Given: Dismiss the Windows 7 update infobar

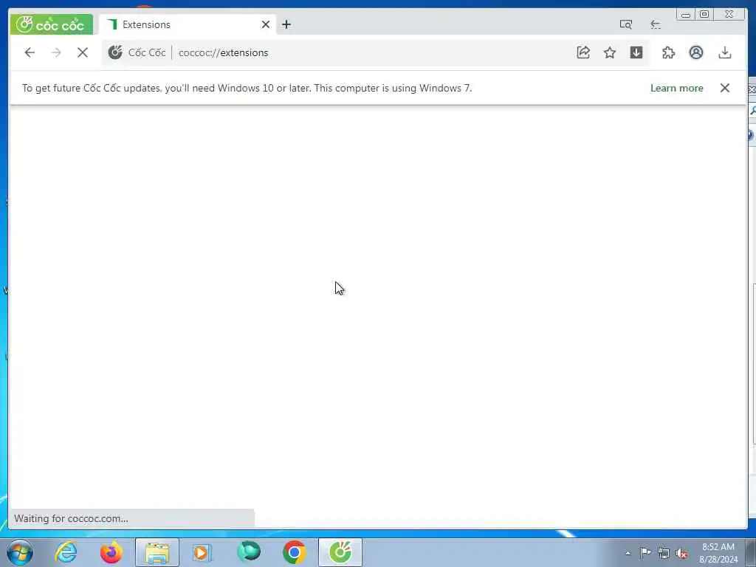Looking at the screenshot, I should pyautogui.click(x=725, y=88).
